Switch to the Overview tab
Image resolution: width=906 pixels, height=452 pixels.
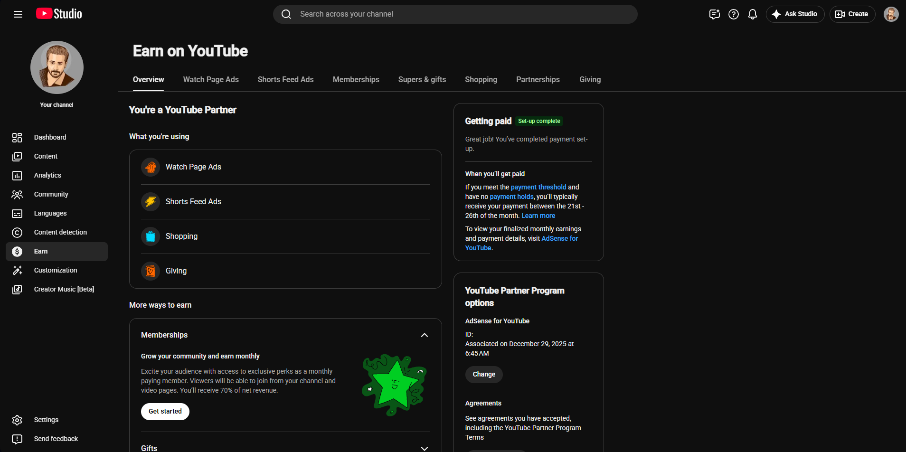coord(149,80)
